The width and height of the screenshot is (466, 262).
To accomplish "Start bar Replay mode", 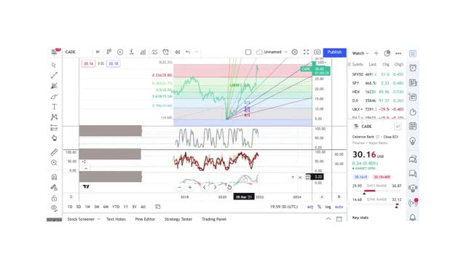I will (x=177, y=52).
